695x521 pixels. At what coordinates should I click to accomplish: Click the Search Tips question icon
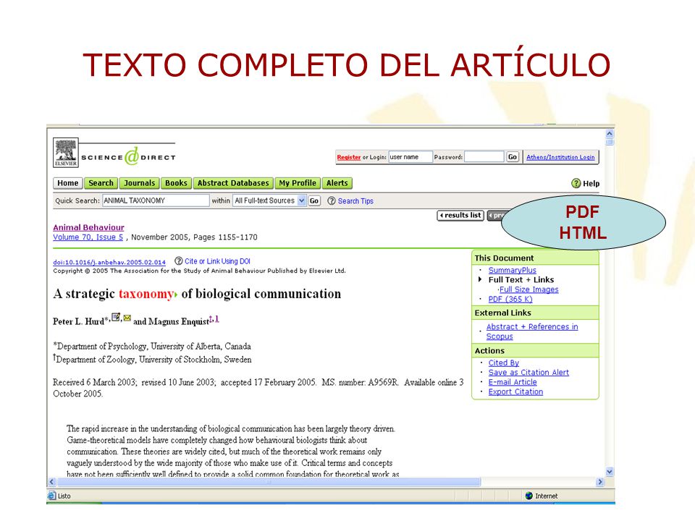pos(331,201)
